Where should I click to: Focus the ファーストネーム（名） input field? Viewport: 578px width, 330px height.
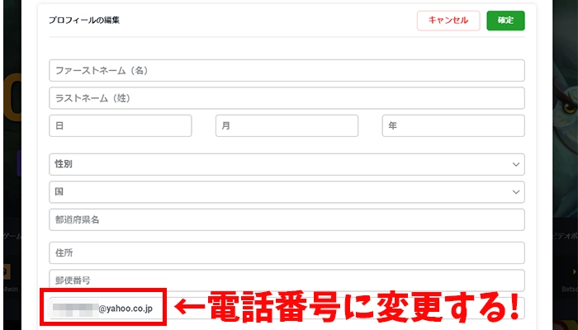pyautogui.click(x=287, y=70)
